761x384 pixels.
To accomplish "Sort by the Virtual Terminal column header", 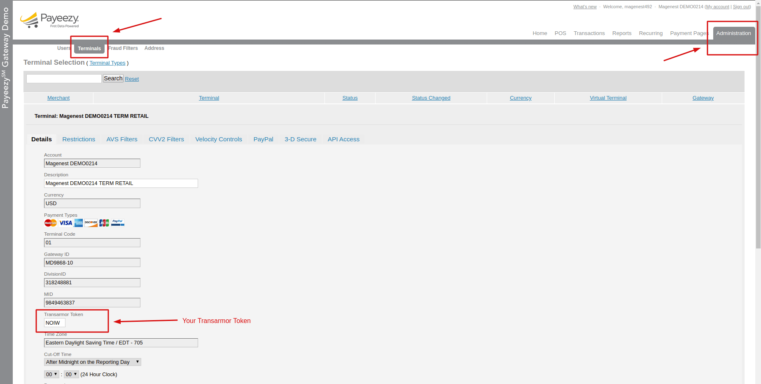I will (x=608, y=98).
